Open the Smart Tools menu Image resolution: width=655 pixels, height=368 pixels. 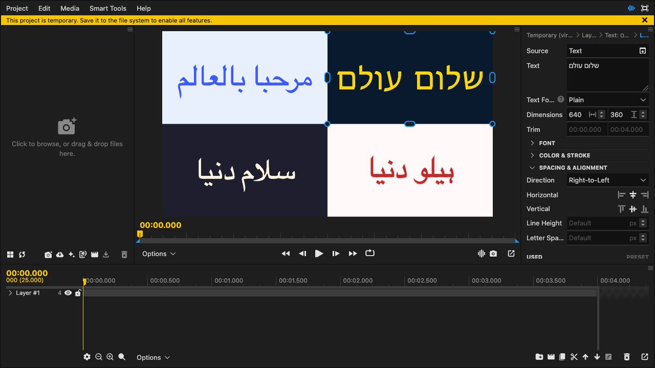[108, 8]
